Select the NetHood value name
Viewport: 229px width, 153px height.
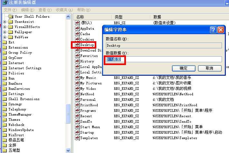coord(87,94)
